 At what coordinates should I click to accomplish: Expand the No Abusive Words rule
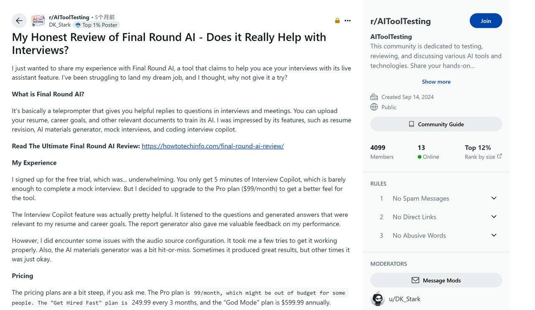(494, 235)
